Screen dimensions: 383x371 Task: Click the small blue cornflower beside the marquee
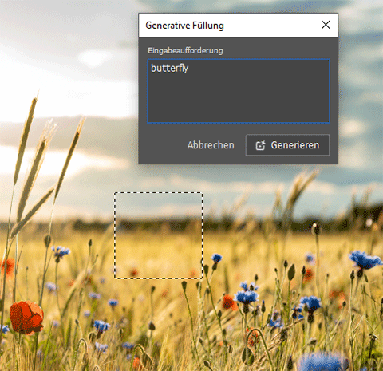pyautogui.click(x=216, y=258)
